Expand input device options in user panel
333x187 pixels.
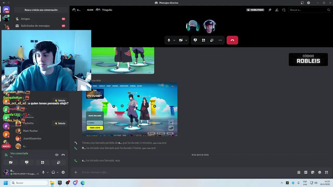[48, 172]
